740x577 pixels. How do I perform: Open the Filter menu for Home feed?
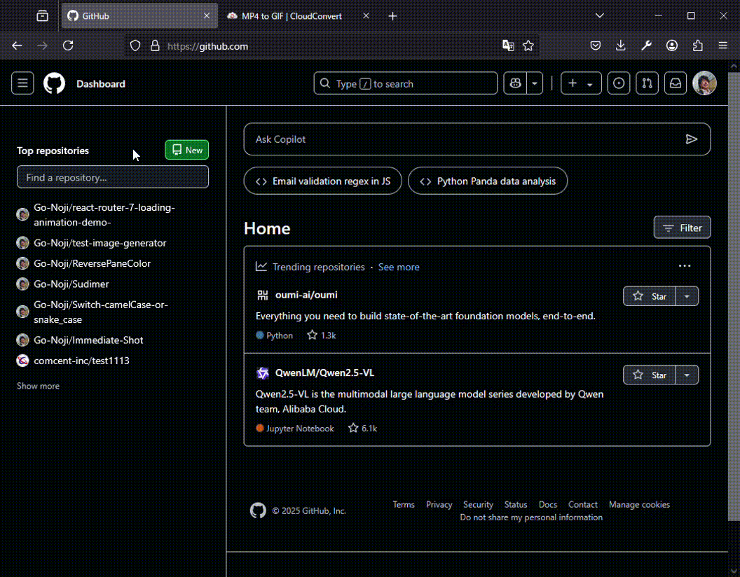[x=682, y=228]
